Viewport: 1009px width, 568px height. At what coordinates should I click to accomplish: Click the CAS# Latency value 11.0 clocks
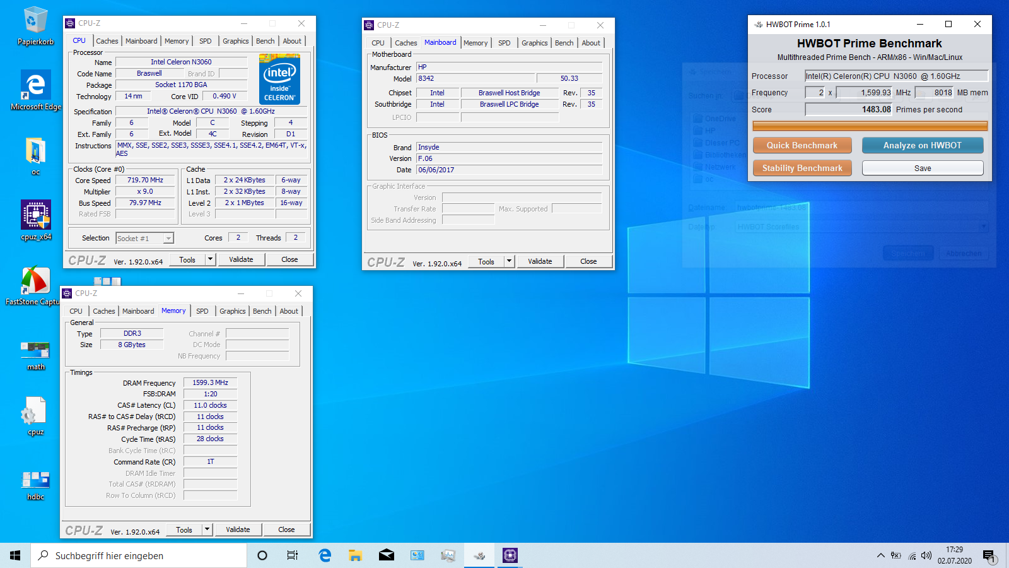click(x=210, y=405)
